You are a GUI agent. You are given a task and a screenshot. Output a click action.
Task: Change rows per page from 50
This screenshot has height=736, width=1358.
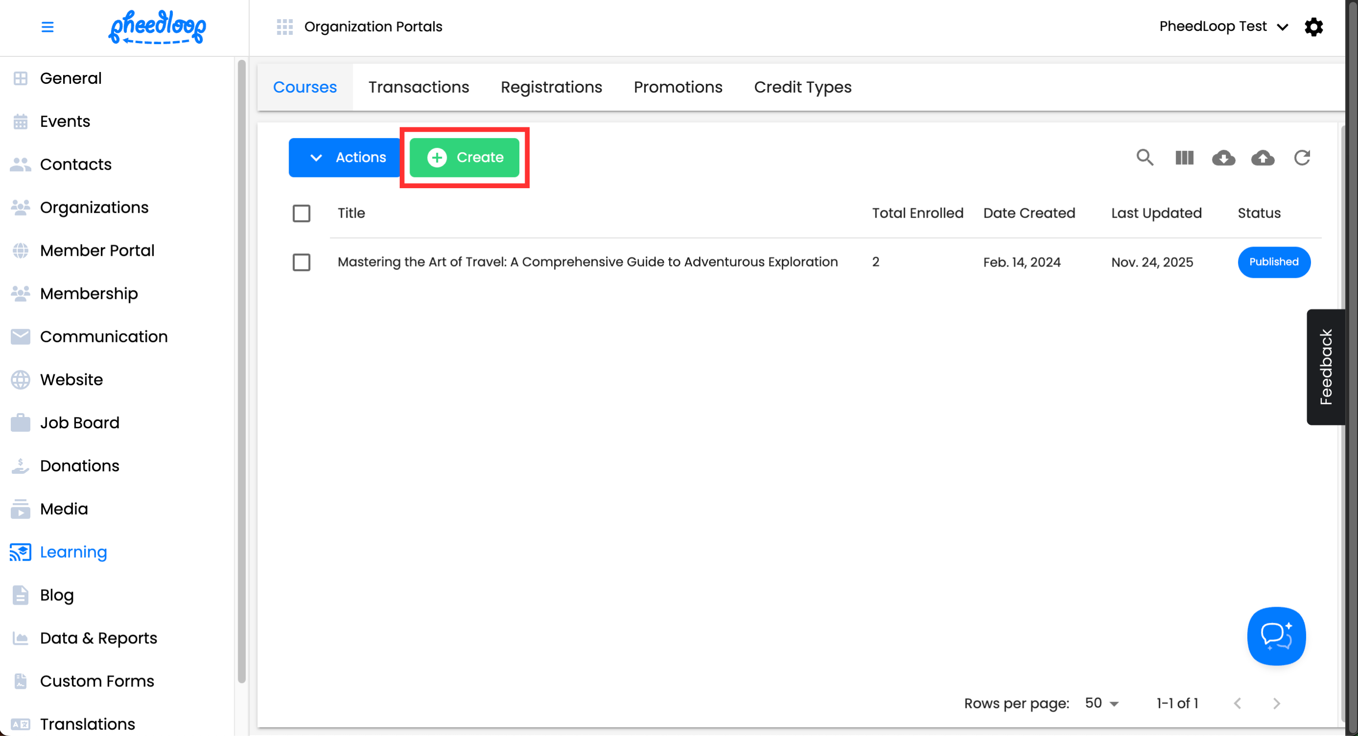click(x=1102, y=703)
